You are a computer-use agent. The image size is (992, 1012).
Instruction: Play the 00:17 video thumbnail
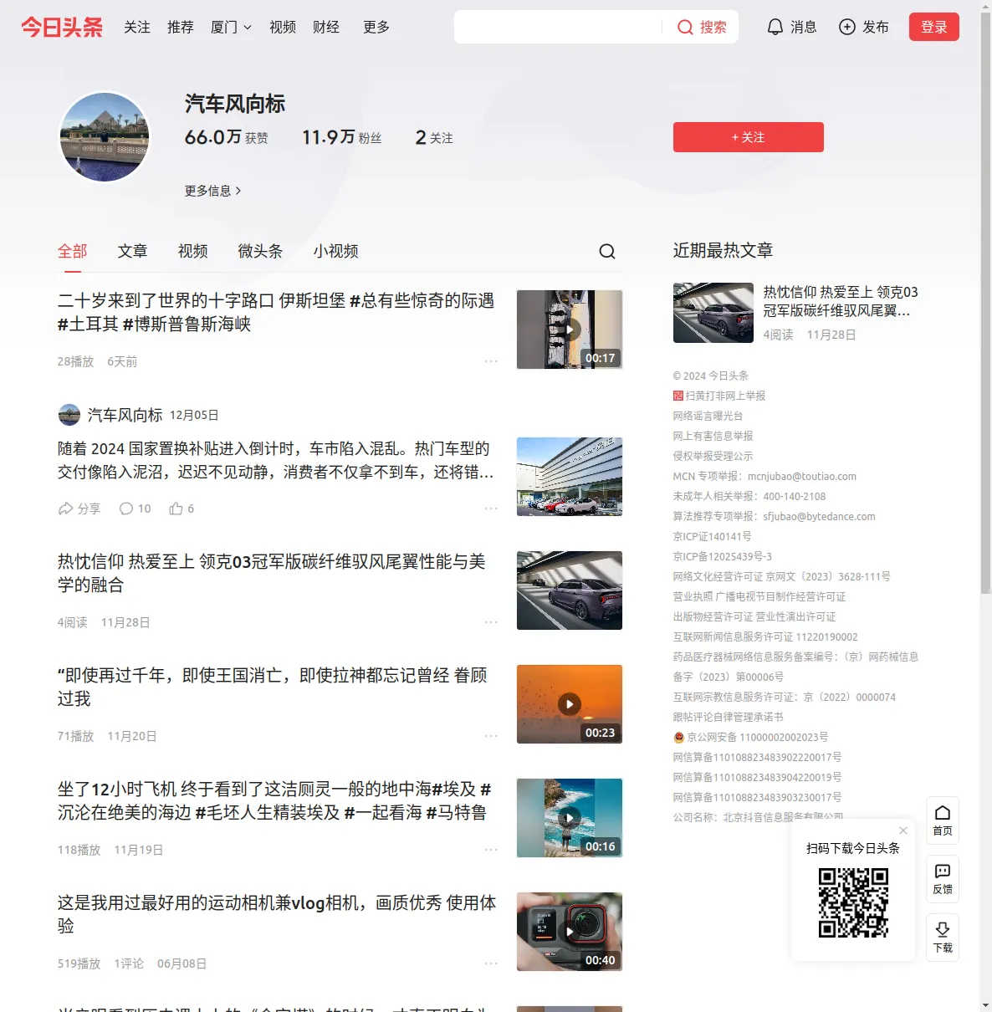tap(570, 330)
